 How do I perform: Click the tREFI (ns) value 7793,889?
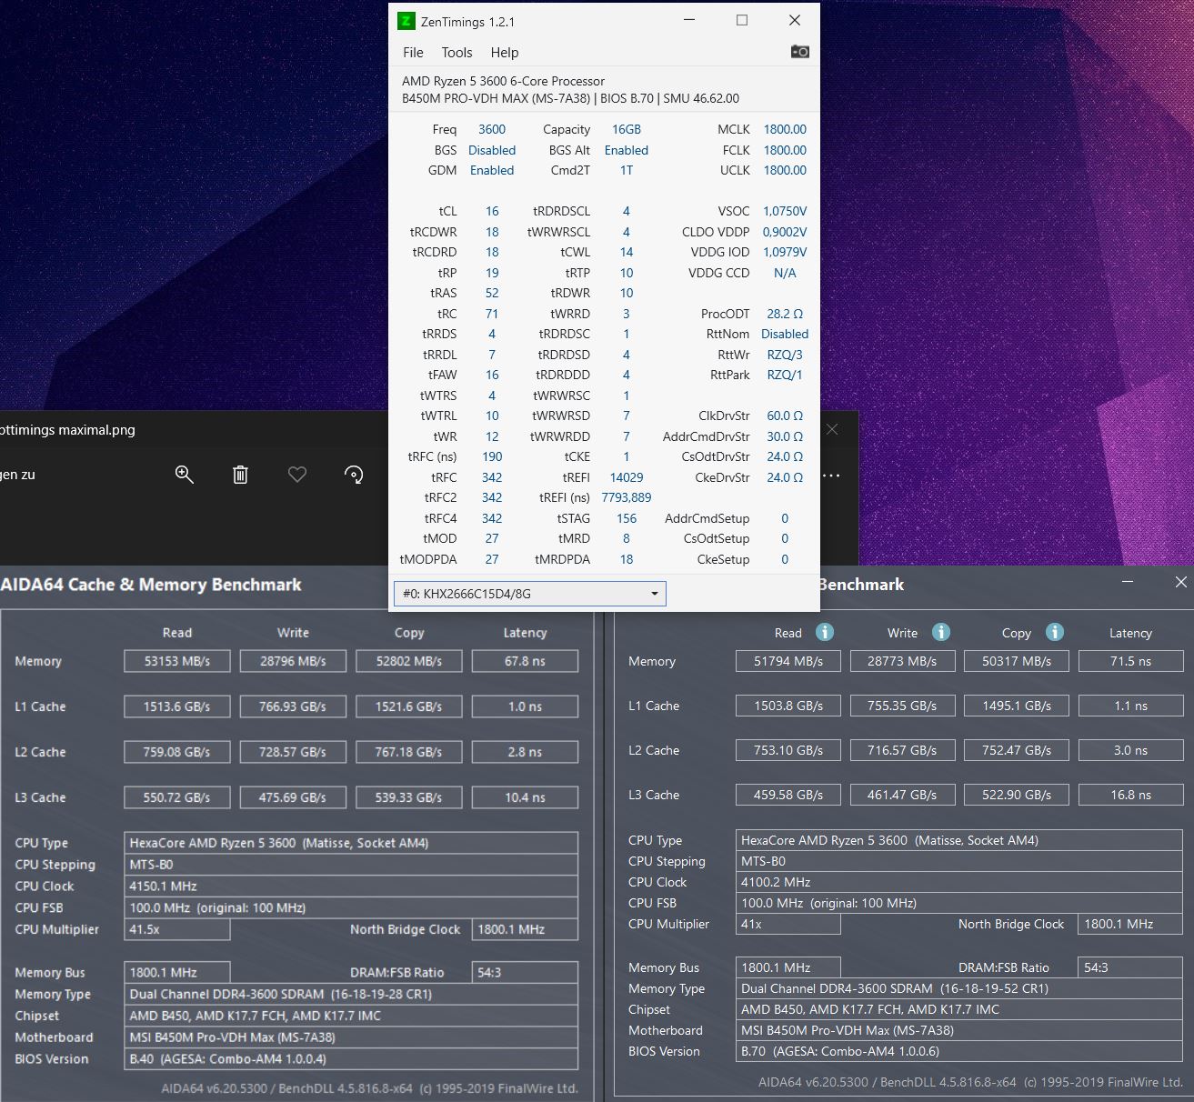tap(627, 497)
